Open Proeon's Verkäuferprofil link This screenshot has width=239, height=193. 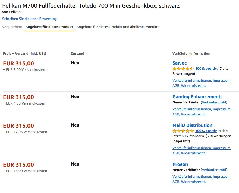pos(214,170)
